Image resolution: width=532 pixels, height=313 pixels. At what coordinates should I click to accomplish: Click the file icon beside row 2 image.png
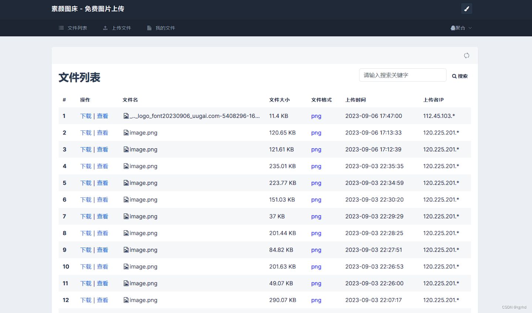[x=126, y=133]
